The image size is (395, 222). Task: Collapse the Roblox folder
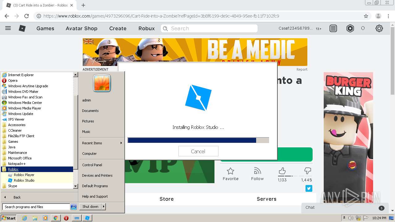tap(13, 169)
